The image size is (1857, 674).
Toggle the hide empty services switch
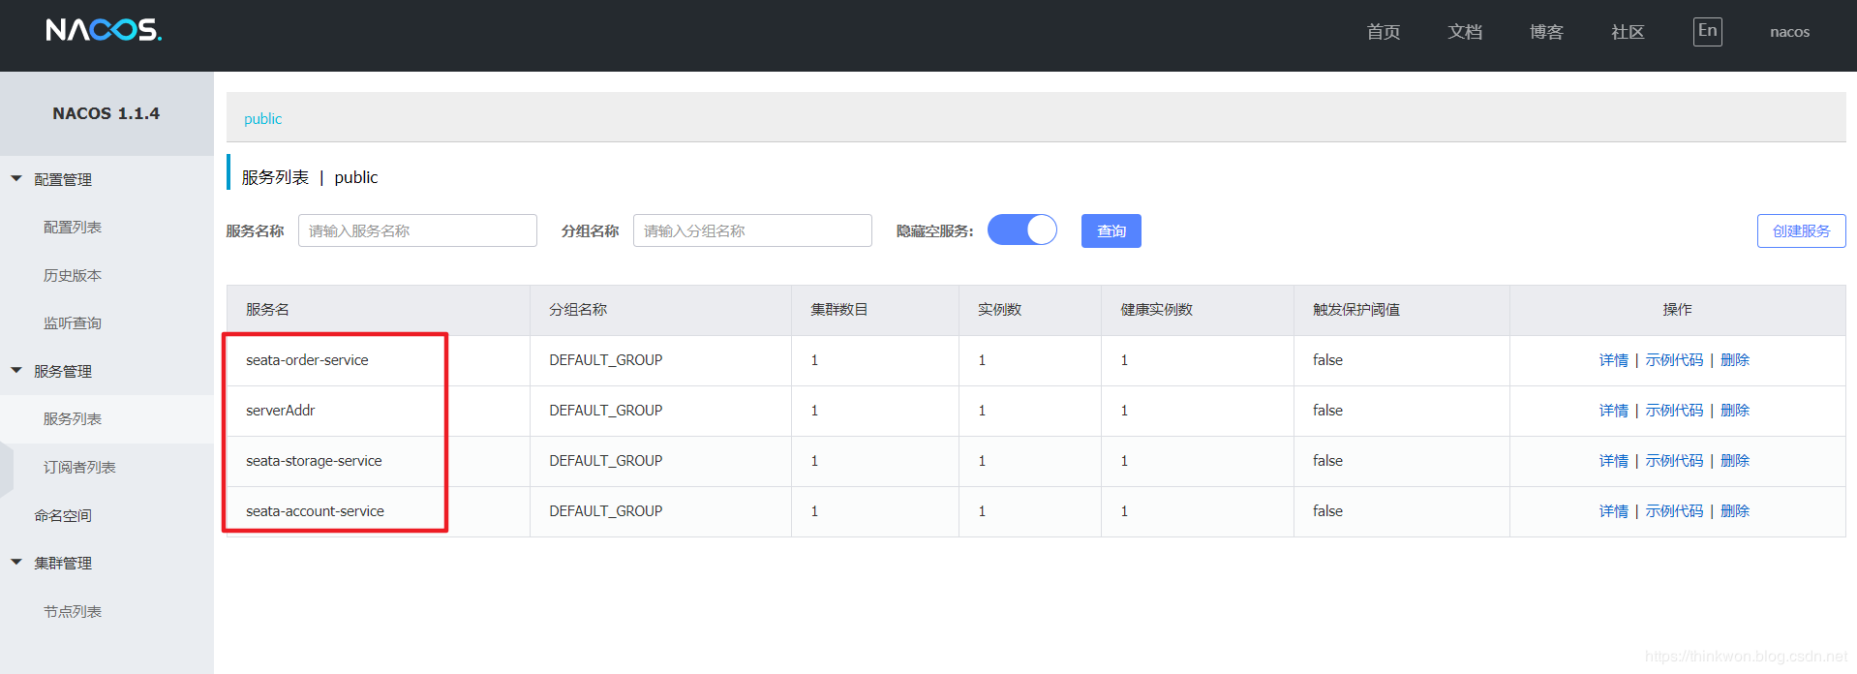coord(1021,230)
